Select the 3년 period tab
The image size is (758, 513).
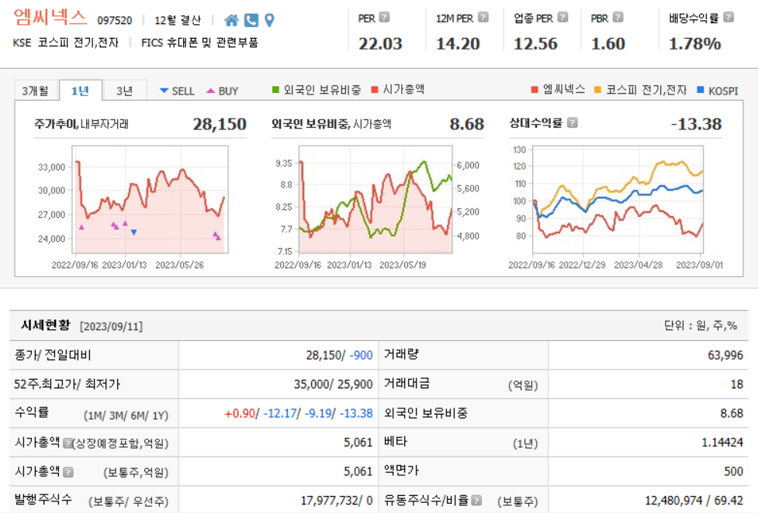(123, 90)
